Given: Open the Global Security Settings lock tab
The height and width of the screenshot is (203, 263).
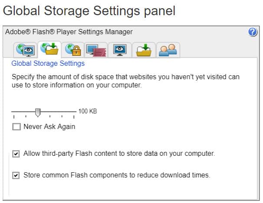Looking at the screenshot, I should (x=73, y=50).
